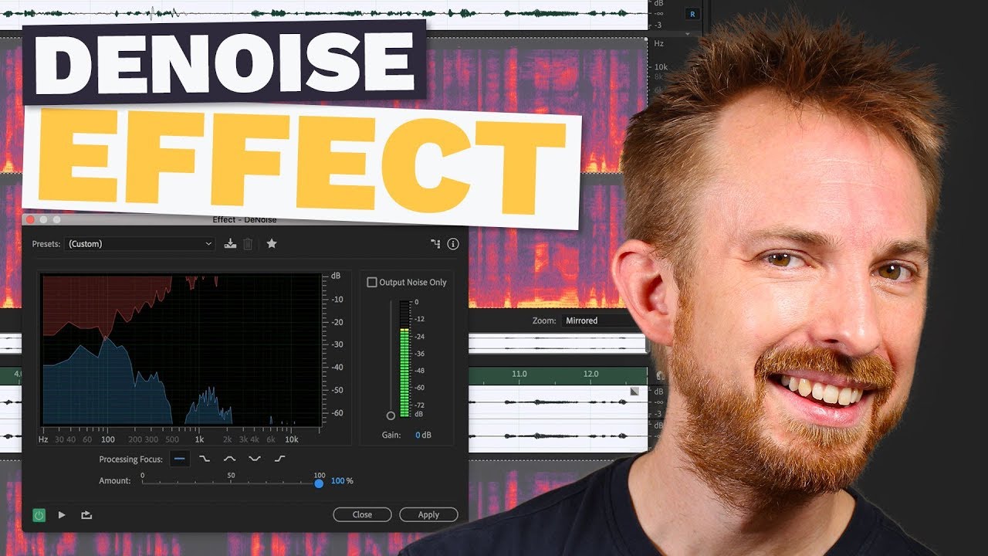Click the 'Presets:' label
The height and width of the screenshot is (556, 988).
(x=46, y=244)
